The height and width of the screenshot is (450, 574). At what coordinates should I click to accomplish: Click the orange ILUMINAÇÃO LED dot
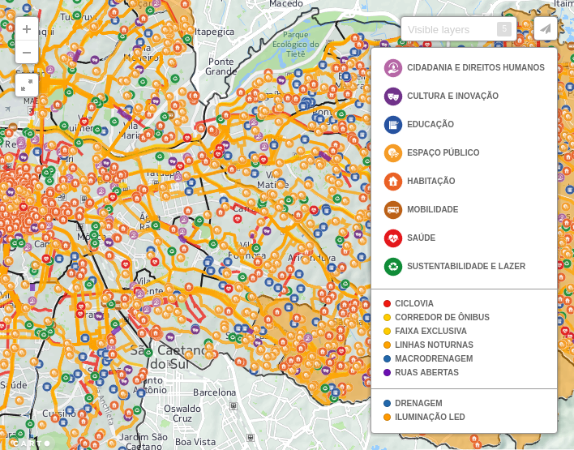coord(387,417)
